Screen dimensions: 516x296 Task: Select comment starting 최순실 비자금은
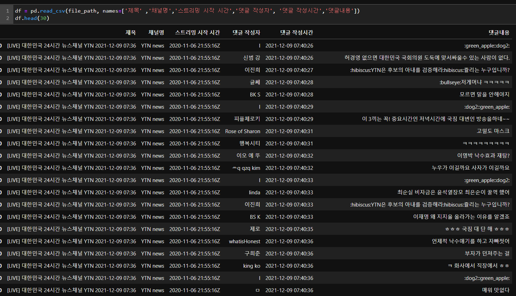pyautogui.click(x=453, y=192)
